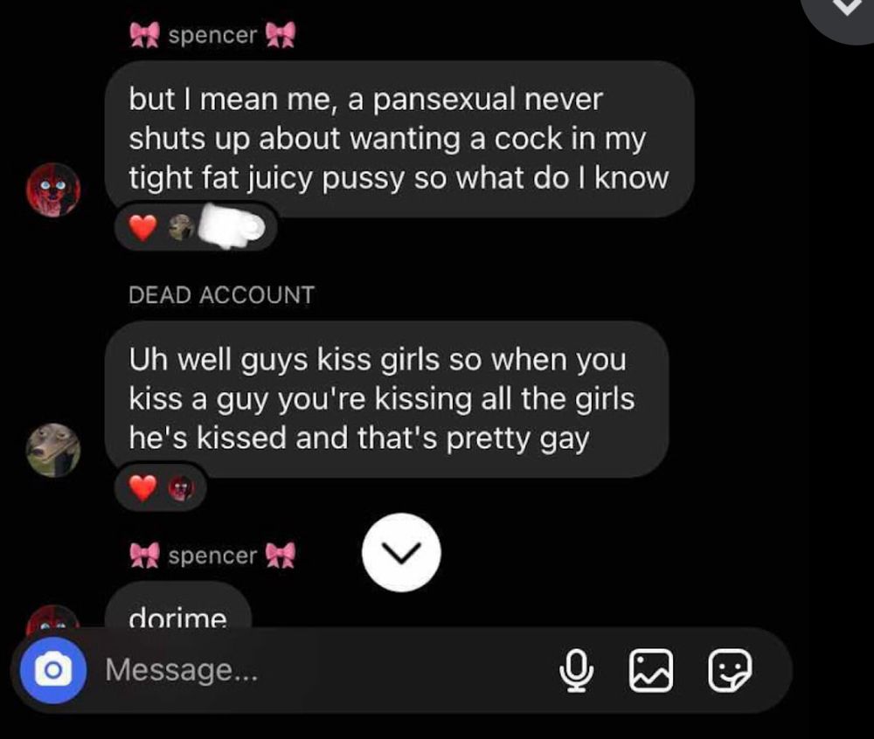
Task: Tap the 'spencer' sender name at top
Action: coord(212,35)
